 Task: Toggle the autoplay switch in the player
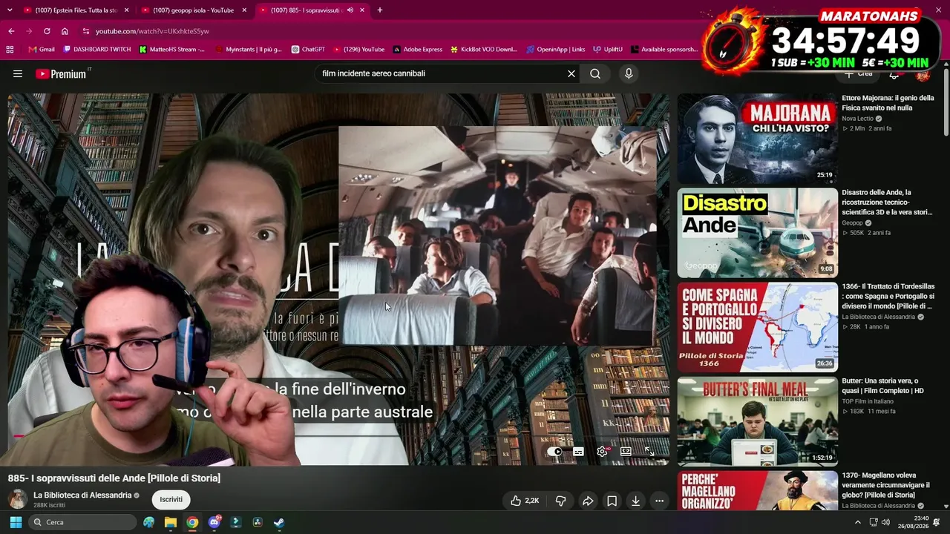(x=555, y=451)
